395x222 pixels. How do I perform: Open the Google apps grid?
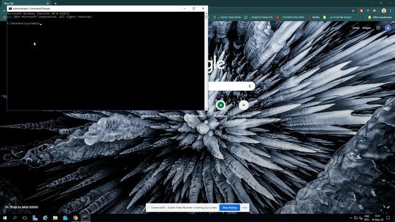point(378,28)
